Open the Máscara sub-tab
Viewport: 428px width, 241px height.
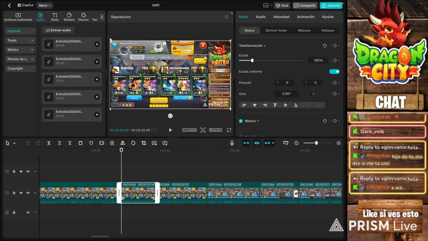(304, 30)
